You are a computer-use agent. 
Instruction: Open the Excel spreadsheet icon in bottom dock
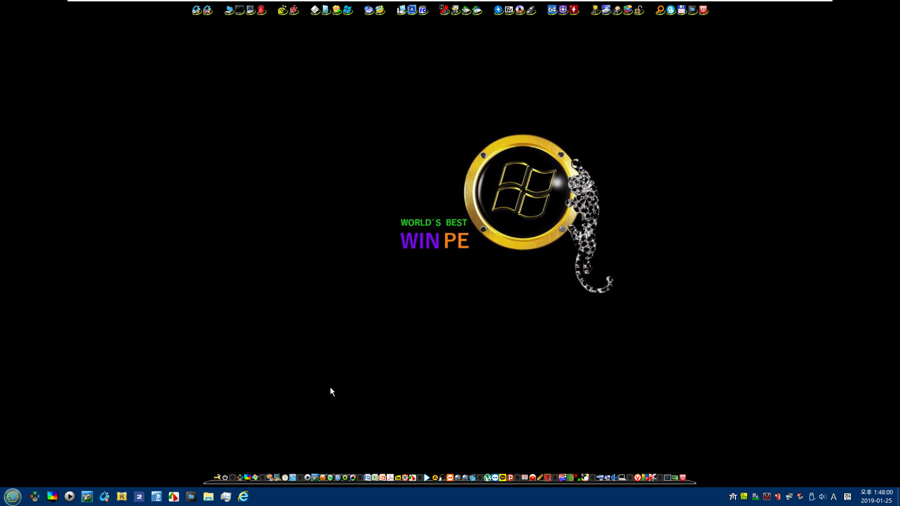pos(375,477)
